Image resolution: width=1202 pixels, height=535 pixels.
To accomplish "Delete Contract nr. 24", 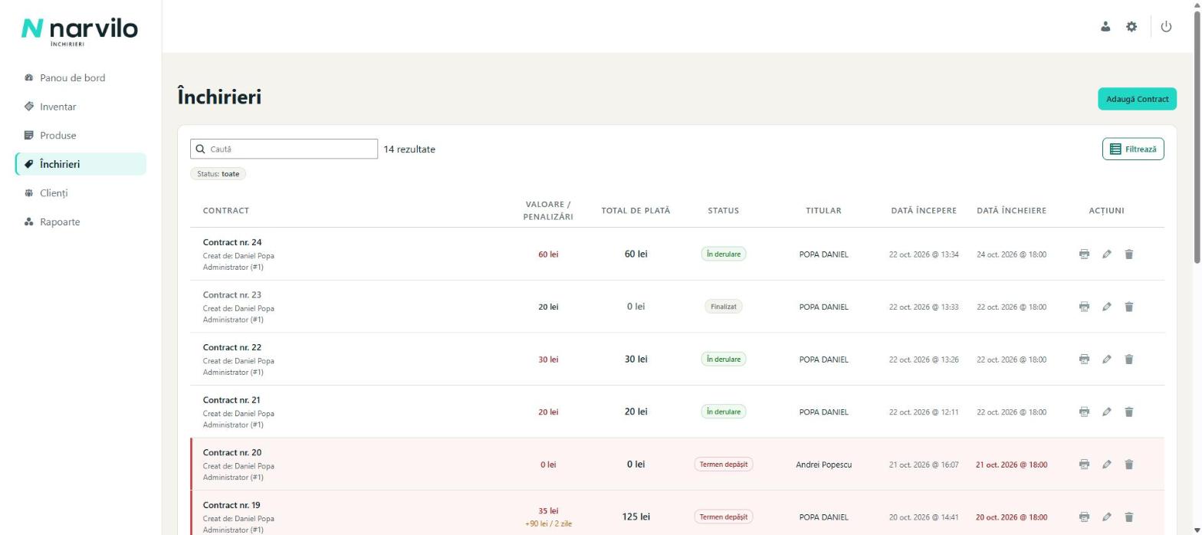I will click(1129, 254).
